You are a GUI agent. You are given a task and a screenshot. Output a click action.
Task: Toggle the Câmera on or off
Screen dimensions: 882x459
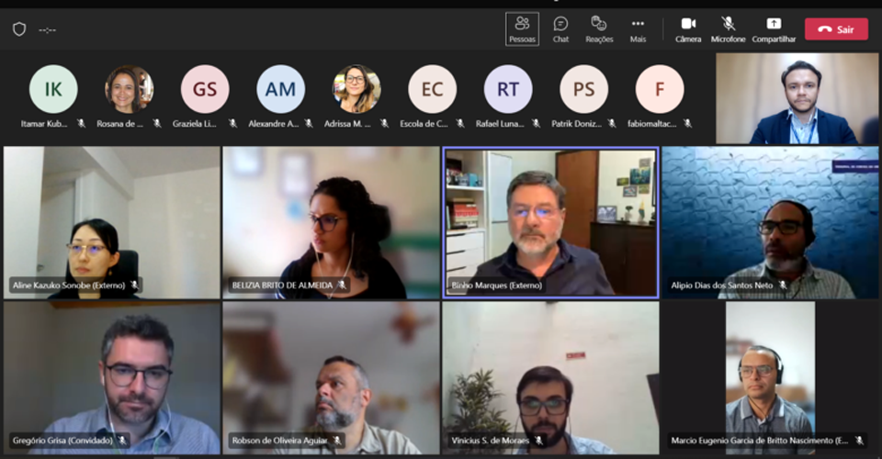click(688, 28)
